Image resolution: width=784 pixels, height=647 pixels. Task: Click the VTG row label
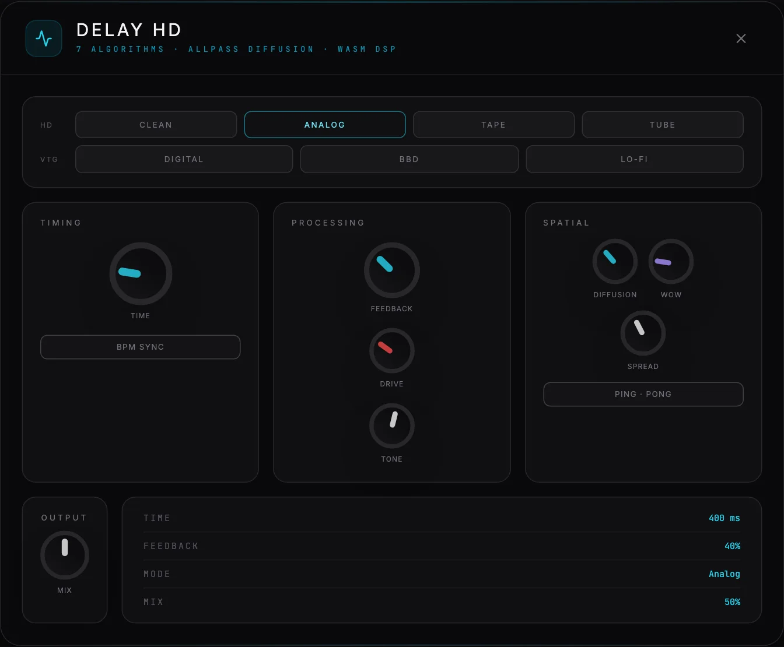pos(49,159)
